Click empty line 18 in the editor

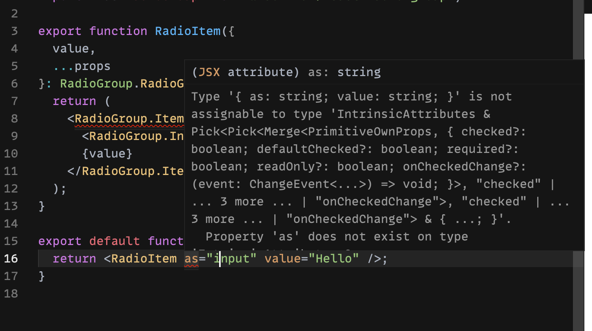point(114,293)
